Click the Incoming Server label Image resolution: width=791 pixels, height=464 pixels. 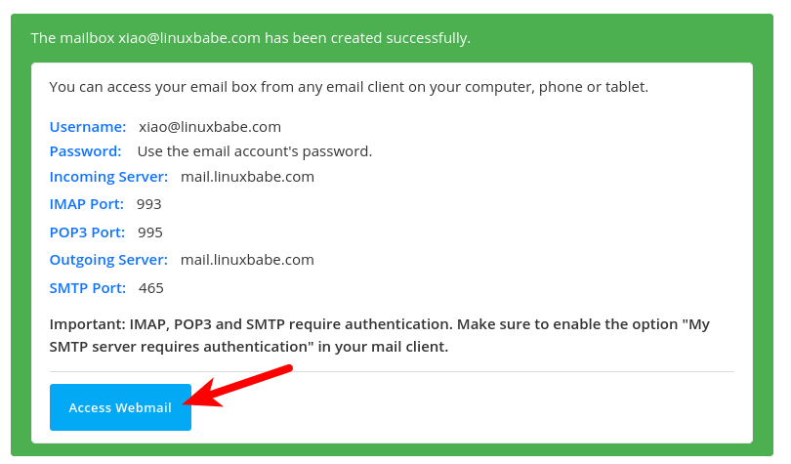108,177
